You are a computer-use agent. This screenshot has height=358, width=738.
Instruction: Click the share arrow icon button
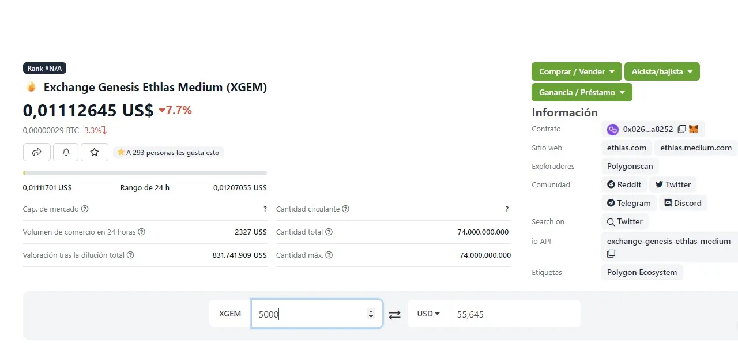click(x=37, y=152)
